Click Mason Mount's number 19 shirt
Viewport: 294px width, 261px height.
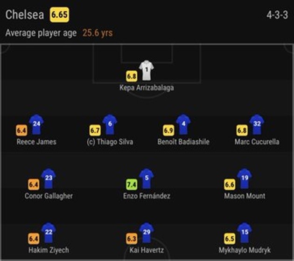pos(245,178)
